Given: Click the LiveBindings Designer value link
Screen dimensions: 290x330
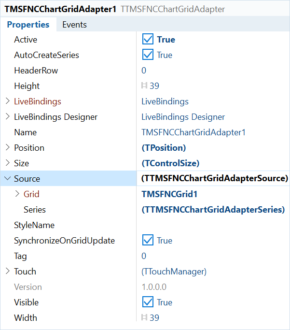Looking at the screenshot, I should [x=183, y=117].
